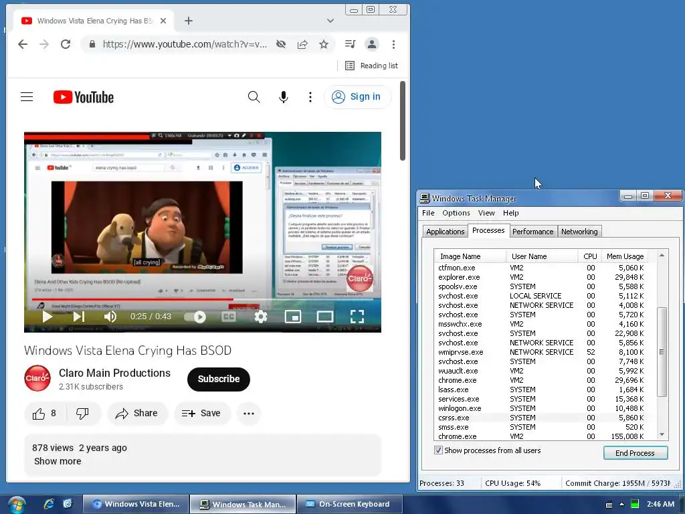
Task: Uncheck Show processes from all users
Action: [438, 450]
